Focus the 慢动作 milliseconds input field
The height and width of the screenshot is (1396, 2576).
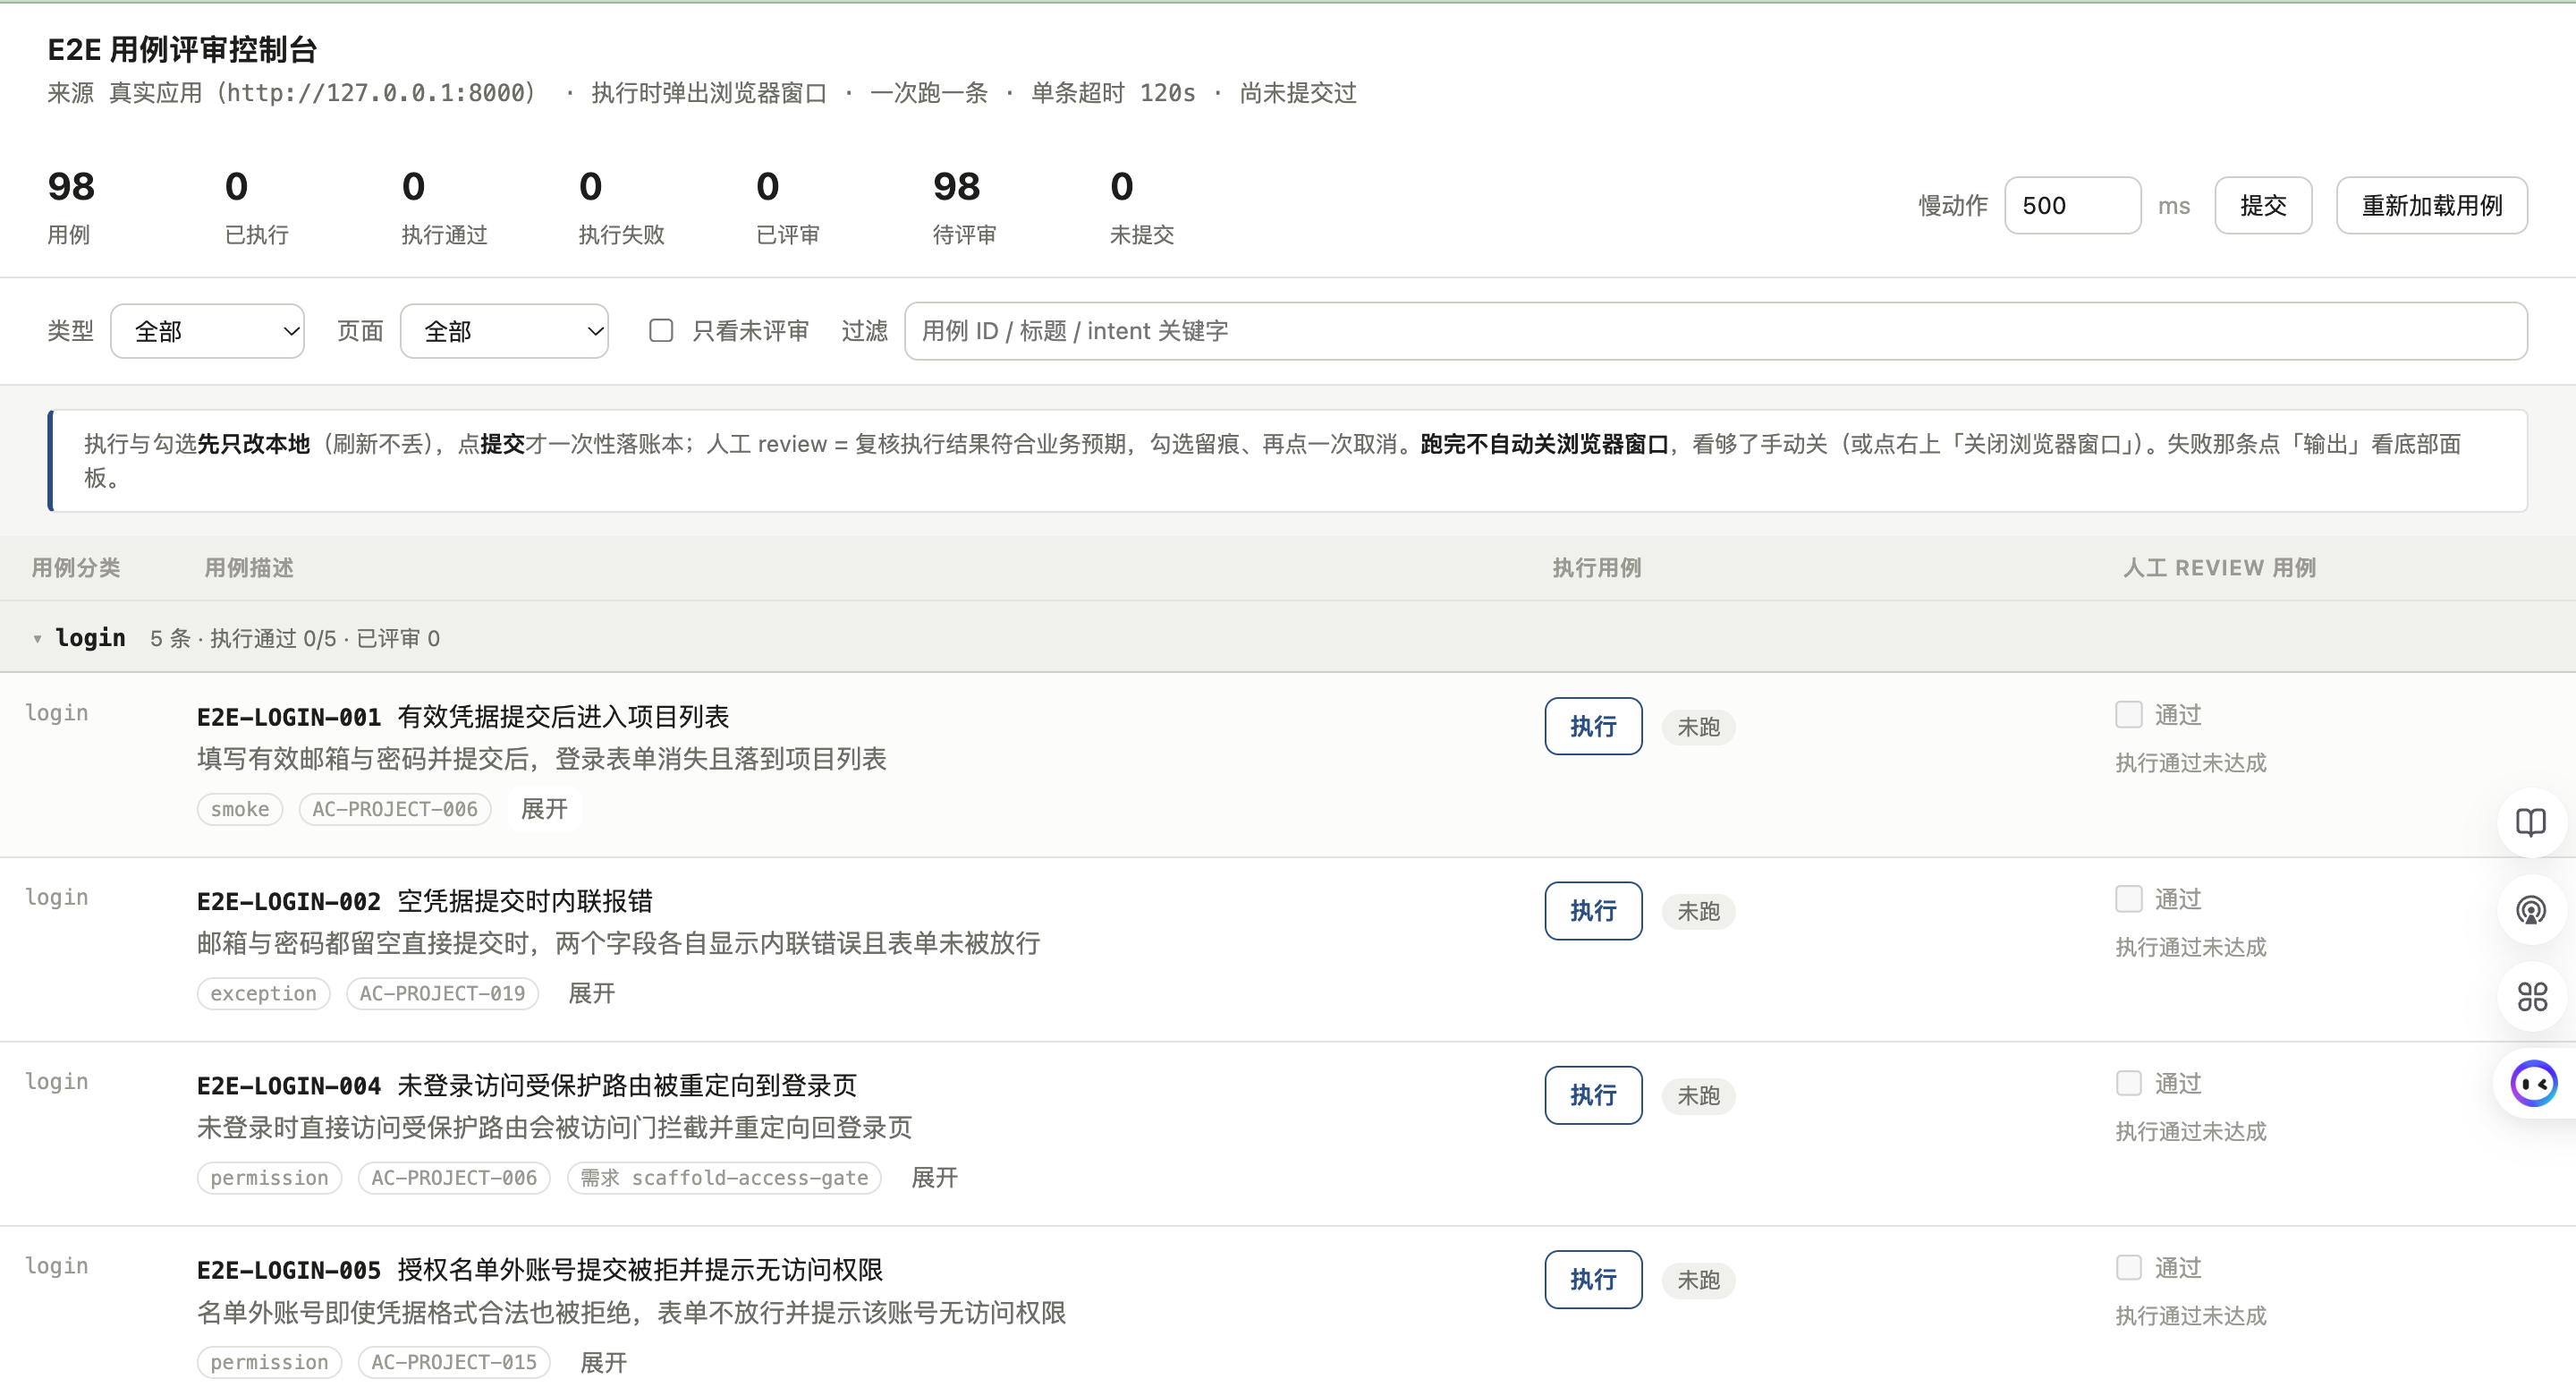(x=2072, y=205)
